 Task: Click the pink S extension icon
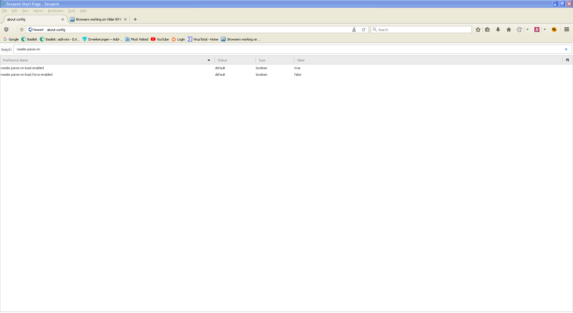coord(537,30)
